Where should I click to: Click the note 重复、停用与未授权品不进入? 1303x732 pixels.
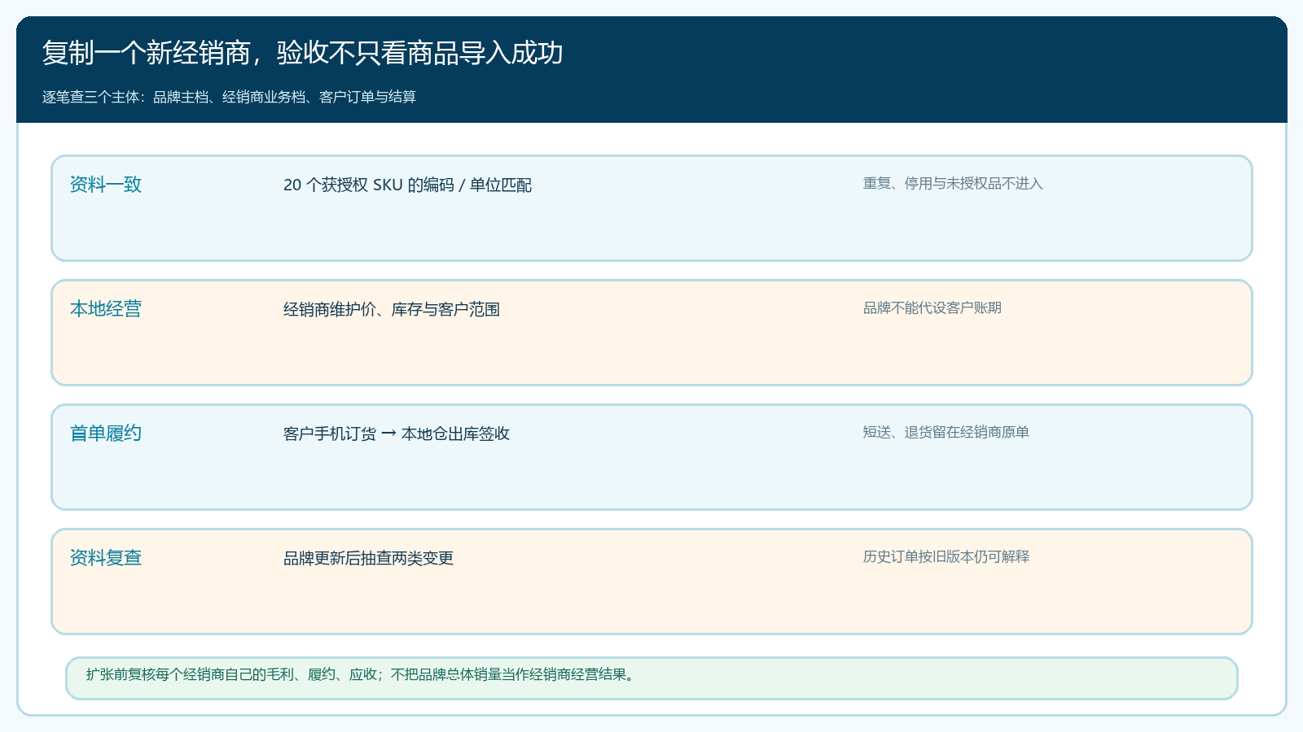coord(953,184)
